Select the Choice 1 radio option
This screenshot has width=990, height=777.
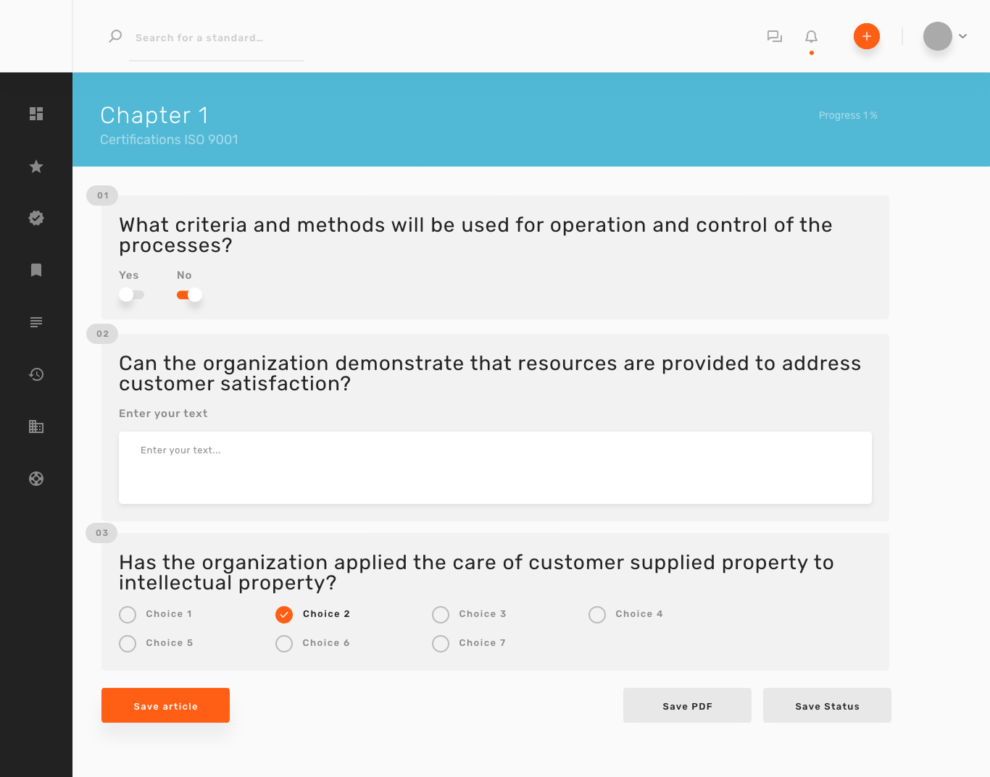point(128,615)
